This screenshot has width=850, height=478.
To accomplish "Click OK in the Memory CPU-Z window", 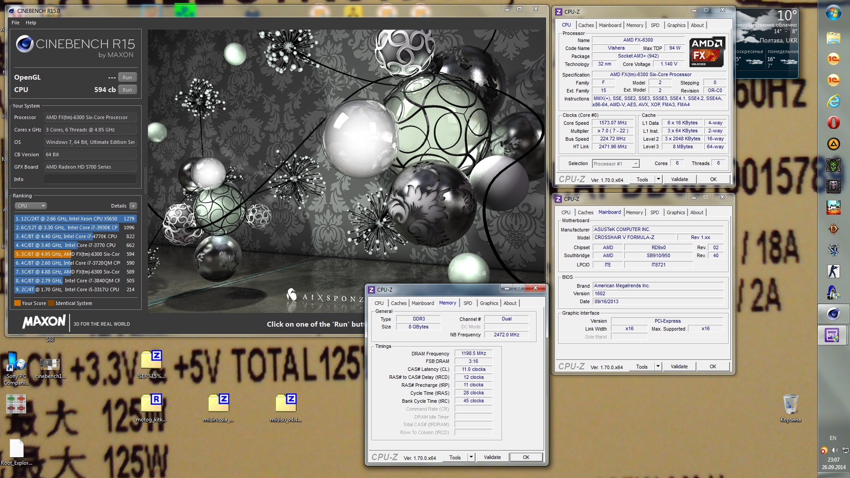I will (x=526, y=457).
